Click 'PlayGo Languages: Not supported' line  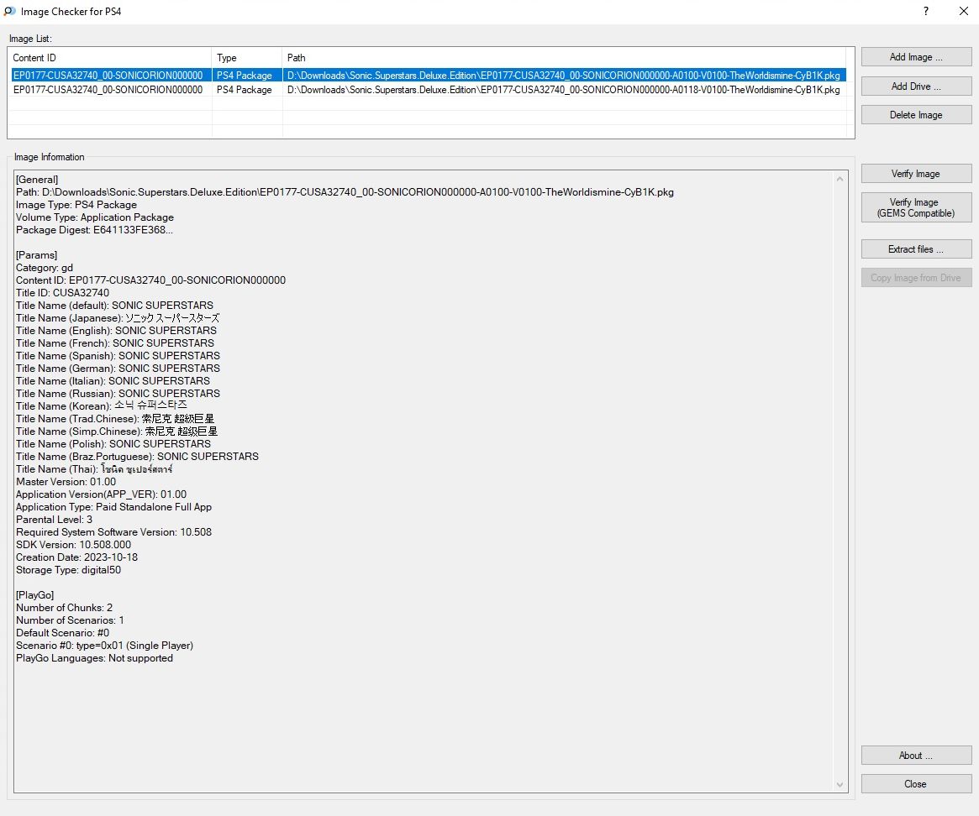(x=94, y=658)
